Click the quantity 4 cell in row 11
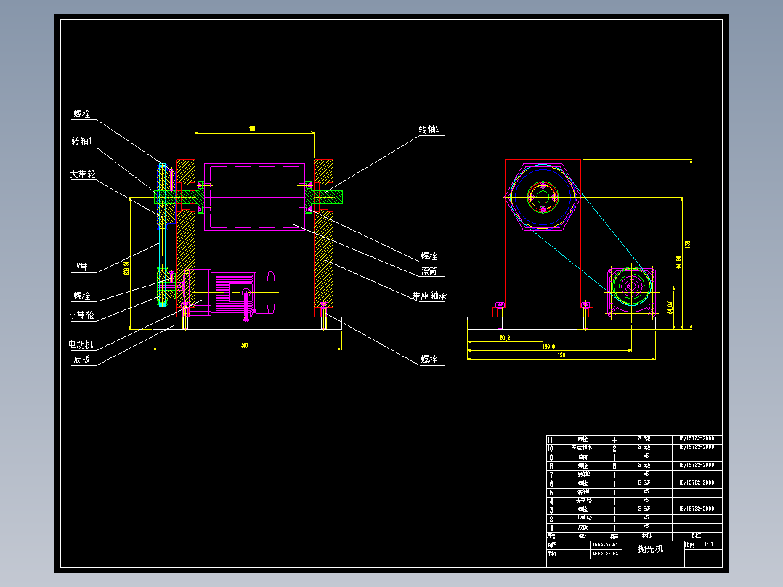This screenshot has width=783, height=587. point(614,440)
